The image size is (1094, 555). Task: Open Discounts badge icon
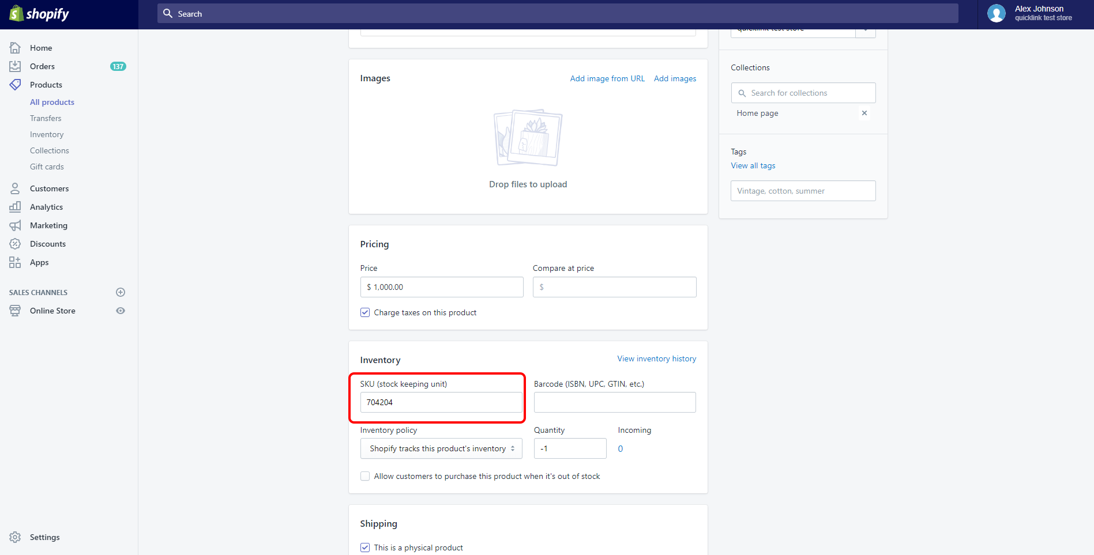click(x=15, y=244)
